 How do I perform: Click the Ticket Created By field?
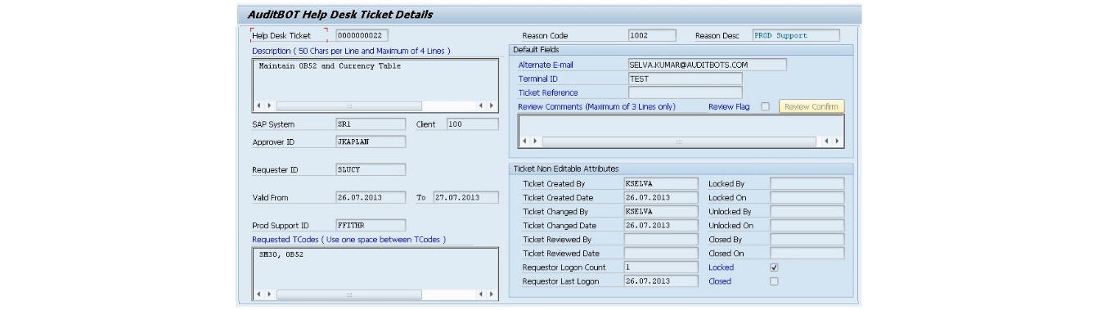pos(661,184)
